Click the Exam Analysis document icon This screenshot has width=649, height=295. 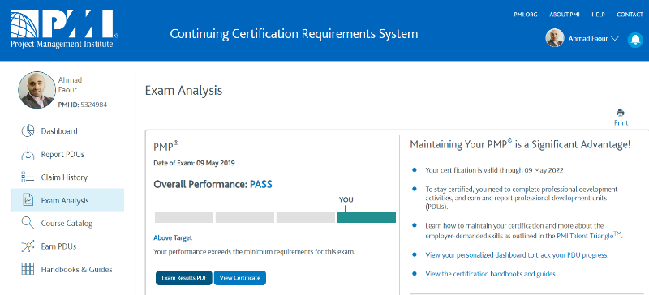[x=28, y=200]
